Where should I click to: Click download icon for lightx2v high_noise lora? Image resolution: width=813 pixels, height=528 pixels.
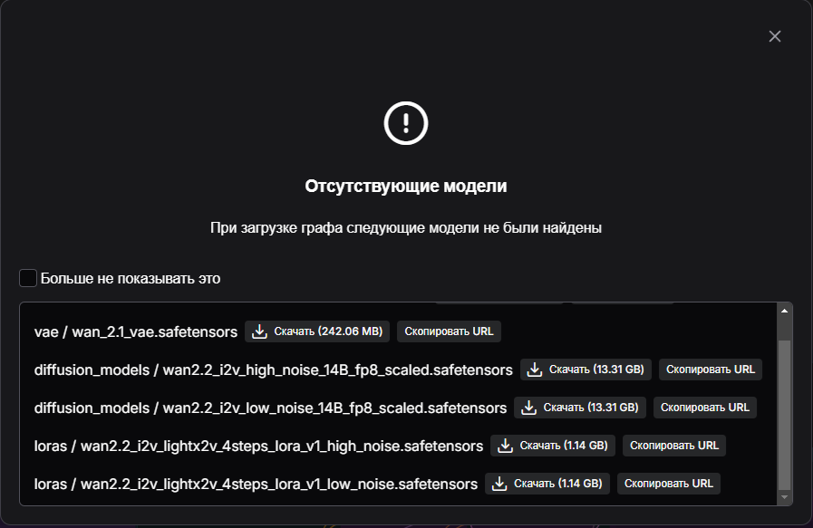click(x=506, y=446)
